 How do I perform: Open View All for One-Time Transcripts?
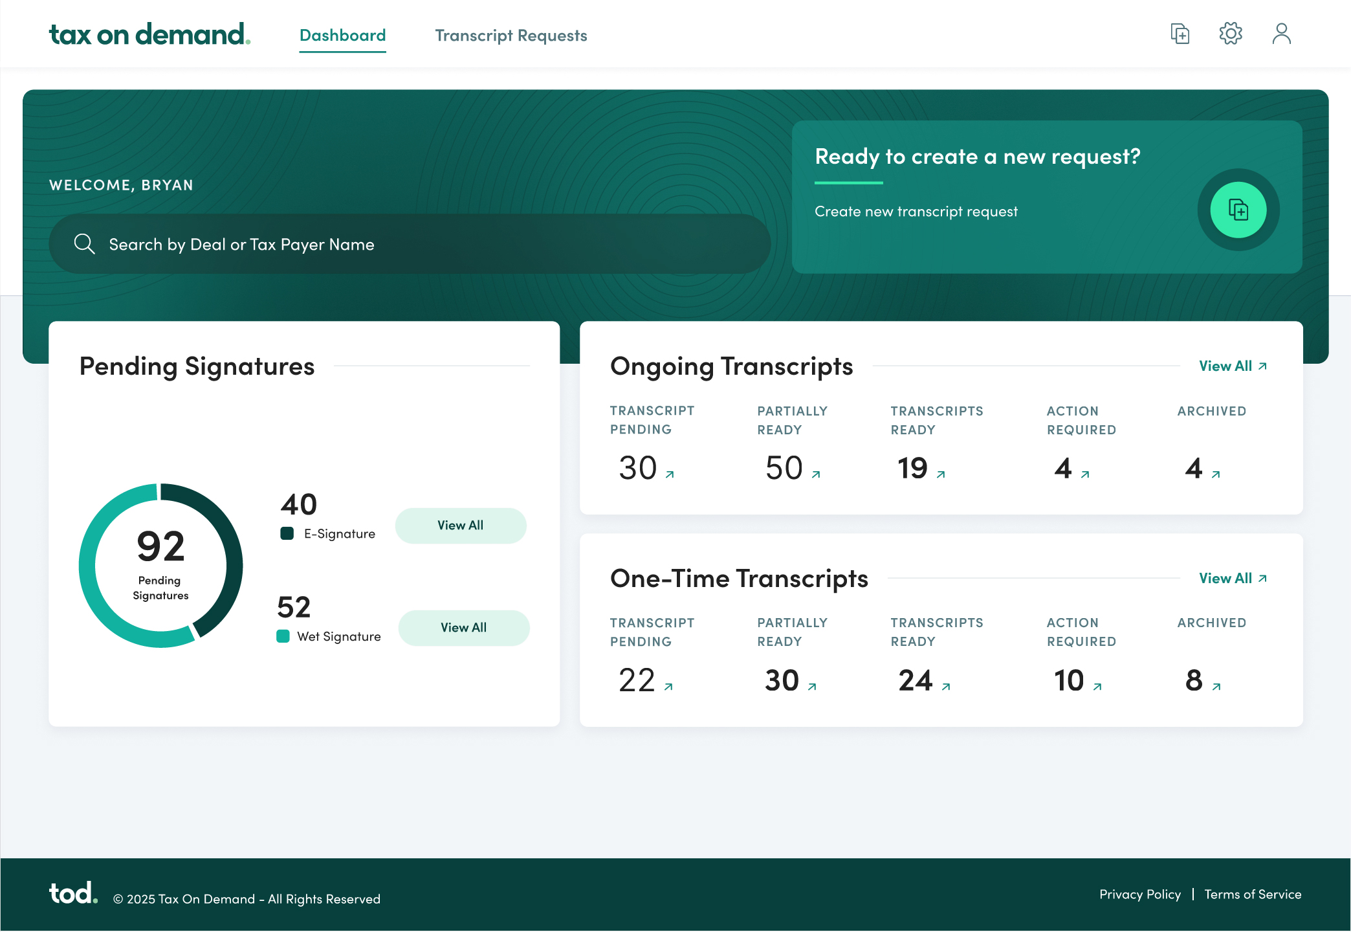click(1232, 578)
